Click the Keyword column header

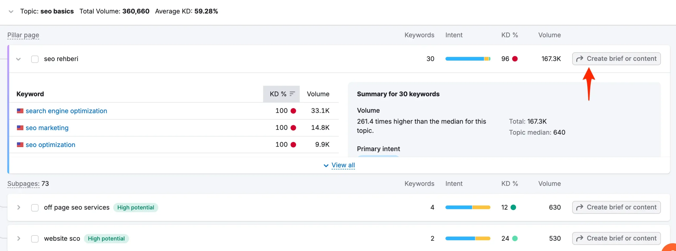tap(30, 94)
